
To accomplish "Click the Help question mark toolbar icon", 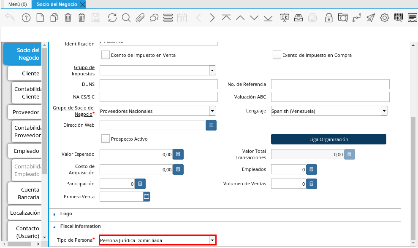I will (x=26, y=18).
